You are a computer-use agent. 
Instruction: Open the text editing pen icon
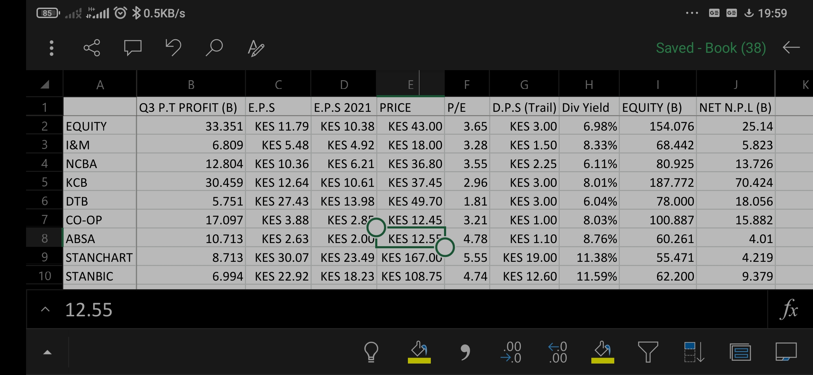point(256,48)
